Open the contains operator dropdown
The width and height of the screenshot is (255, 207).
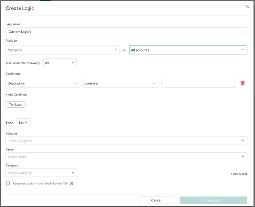120,83
